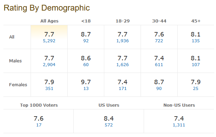
Task: Click the 572 votes link for US Users
Action: [x=109, y=125]
